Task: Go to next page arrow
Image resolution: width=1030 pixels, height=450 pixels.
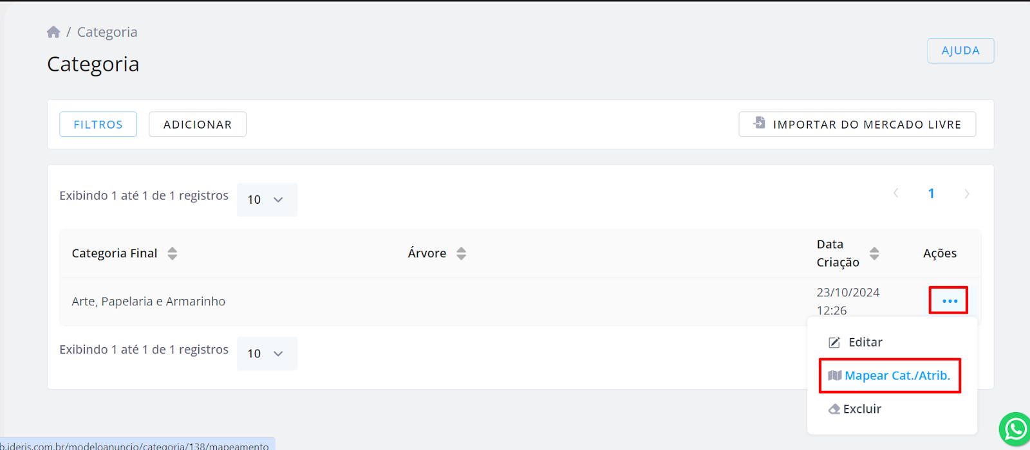Action: pos(966,194)
